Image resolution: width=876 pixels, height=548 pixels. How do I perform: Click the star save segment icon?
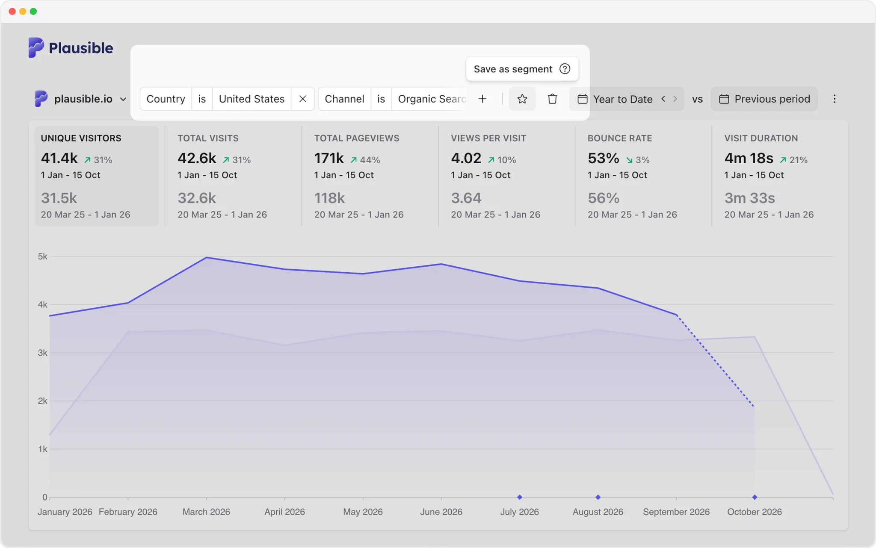[x=522, y=99]
